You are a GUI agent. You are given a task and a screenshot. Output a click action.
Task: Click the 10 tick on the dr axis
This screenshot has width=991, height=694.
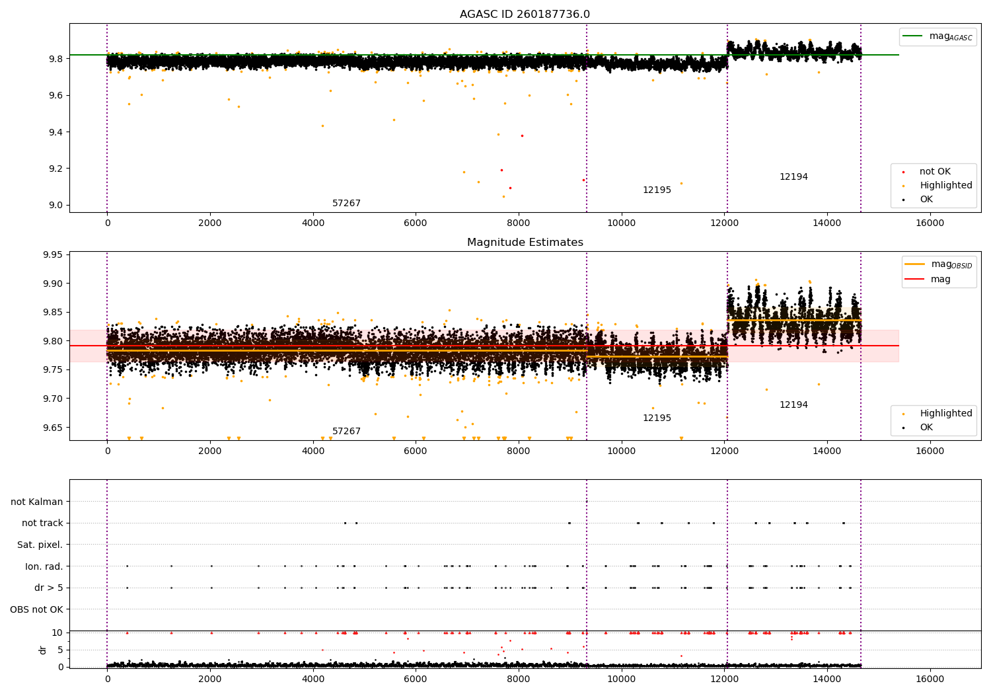(57, 633)
